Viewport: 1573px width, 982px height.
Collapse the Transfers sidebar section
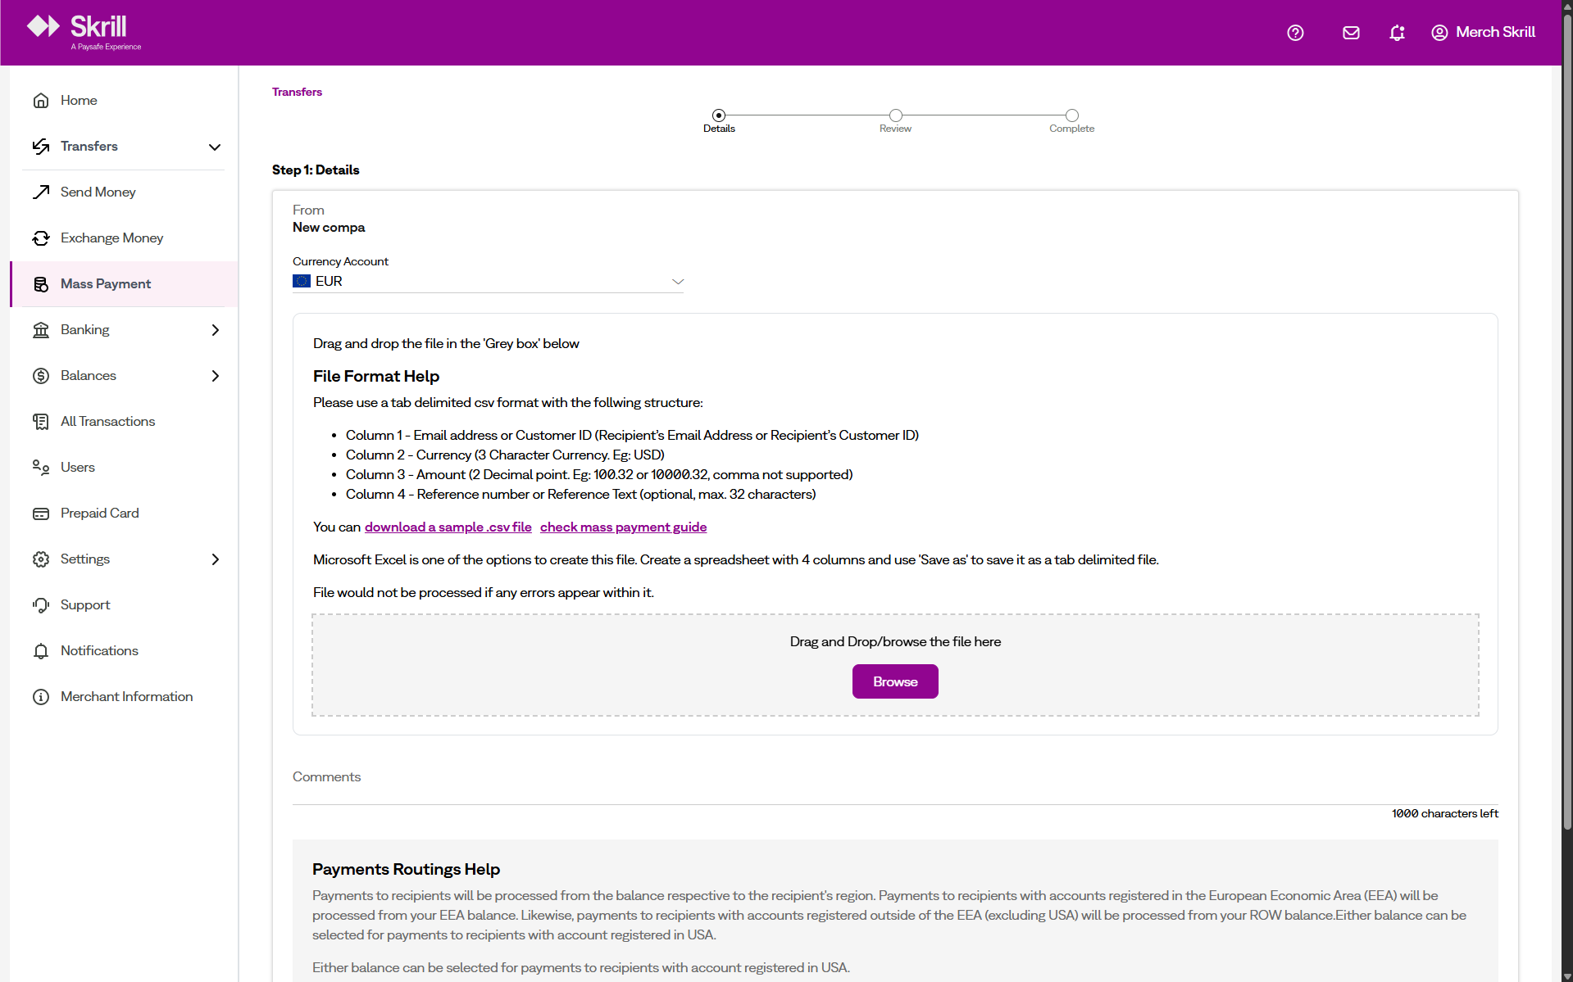tap(214, 147)
